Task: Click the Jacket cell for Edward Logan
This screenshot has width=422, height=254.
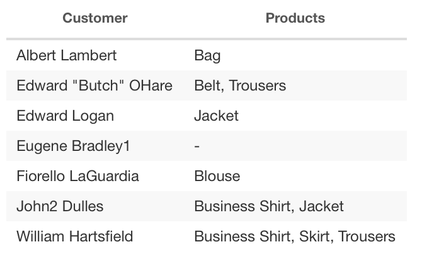Action: (217, 116)
